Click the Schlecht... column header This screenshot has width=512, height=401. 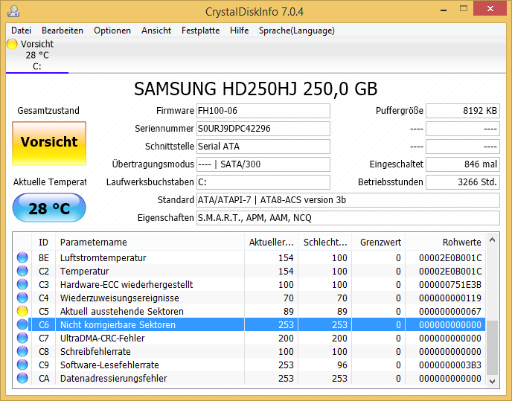325,242
